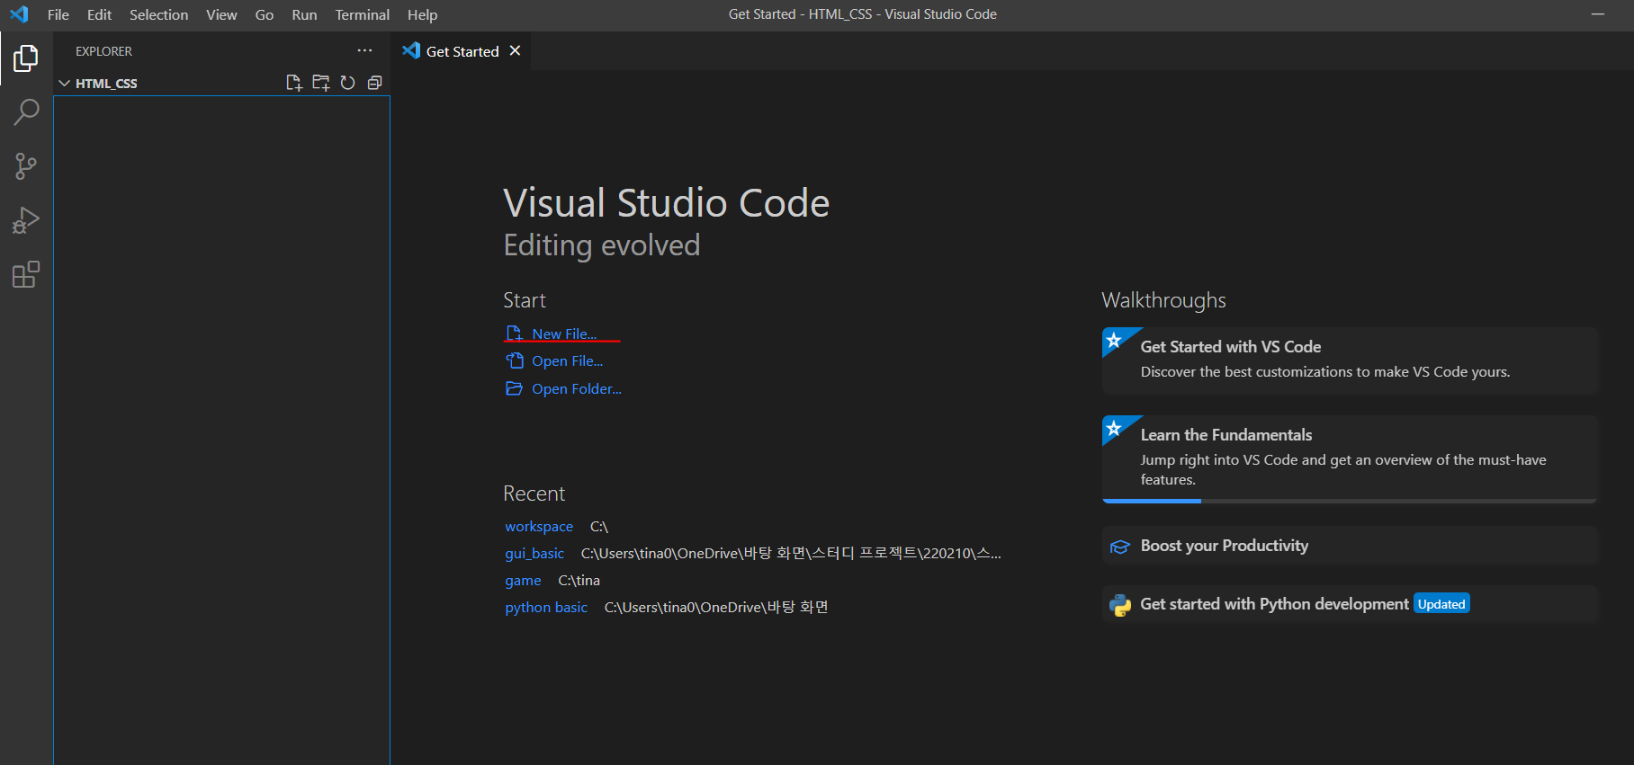
Task: Minimize the Visual Studio Code window
Action: [x=1598, y=14]
